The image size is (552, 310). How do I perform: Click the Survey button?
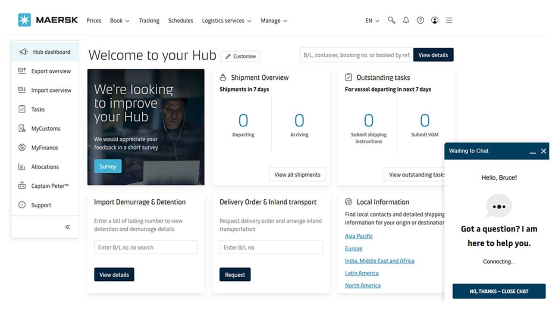108,166
